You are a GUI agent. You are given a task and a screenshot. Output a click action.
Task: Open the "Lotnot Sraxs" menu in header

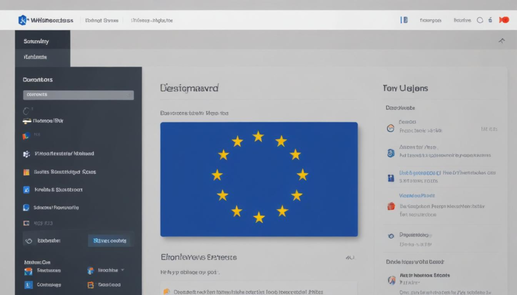coord(101,20)
